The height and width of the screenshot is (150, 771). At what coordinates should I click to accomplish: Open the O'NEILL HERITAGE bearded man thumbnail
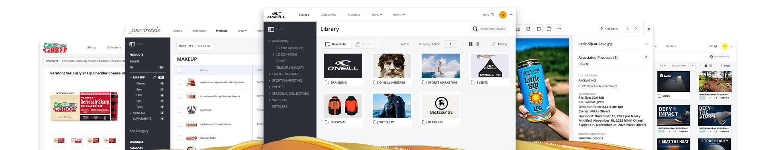(x=392, y=66)
